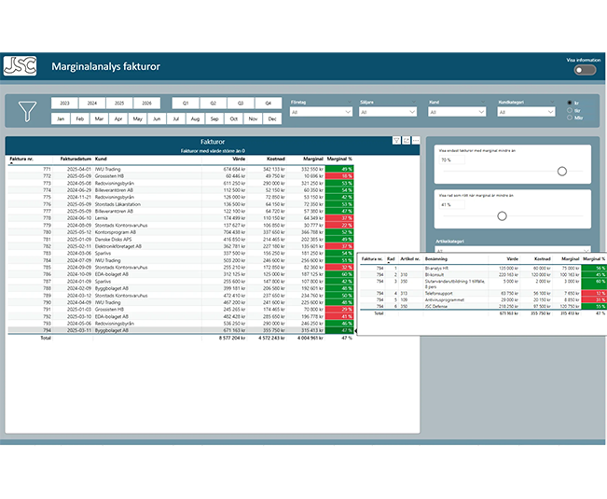
Task: Expand the Artikelkategori dropdown
Action: tap(513, 251)
